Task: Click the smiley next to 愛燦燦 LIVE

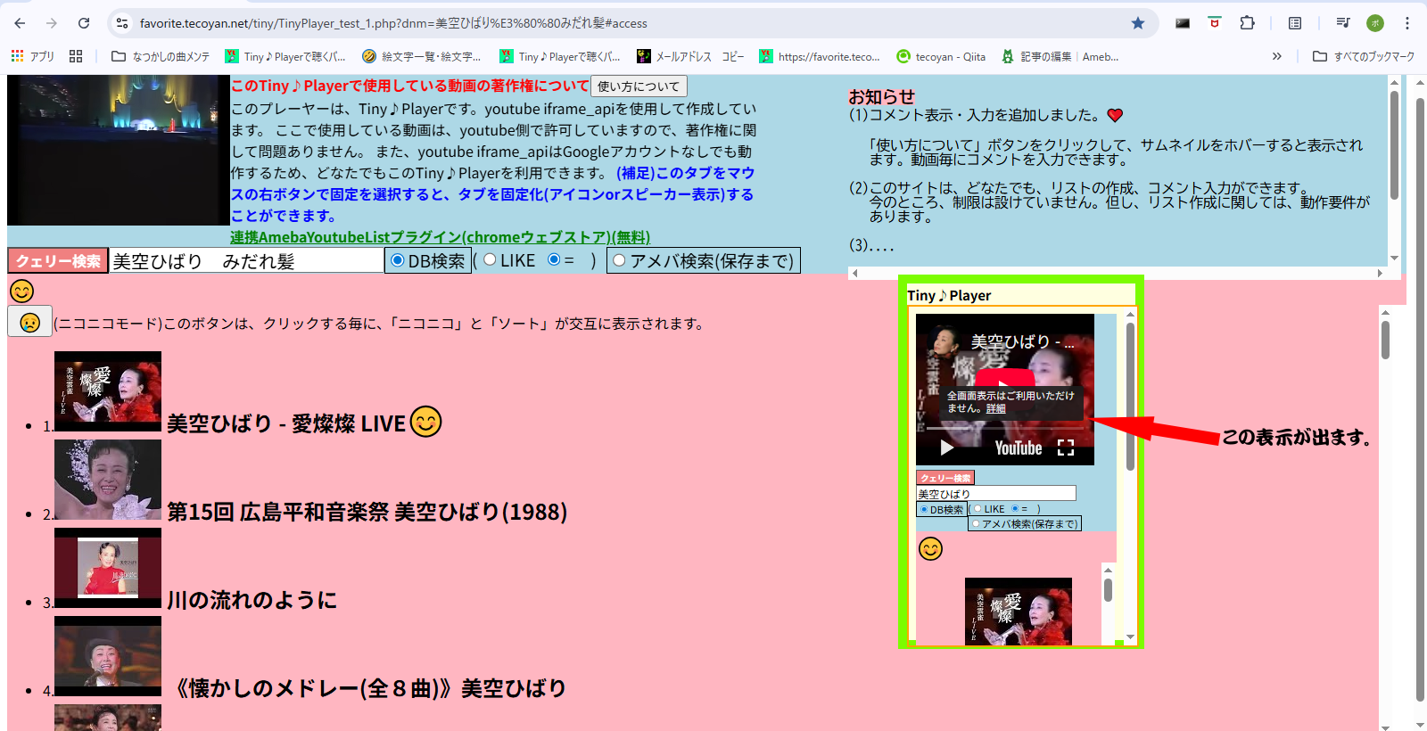Action: click(425, 421)
